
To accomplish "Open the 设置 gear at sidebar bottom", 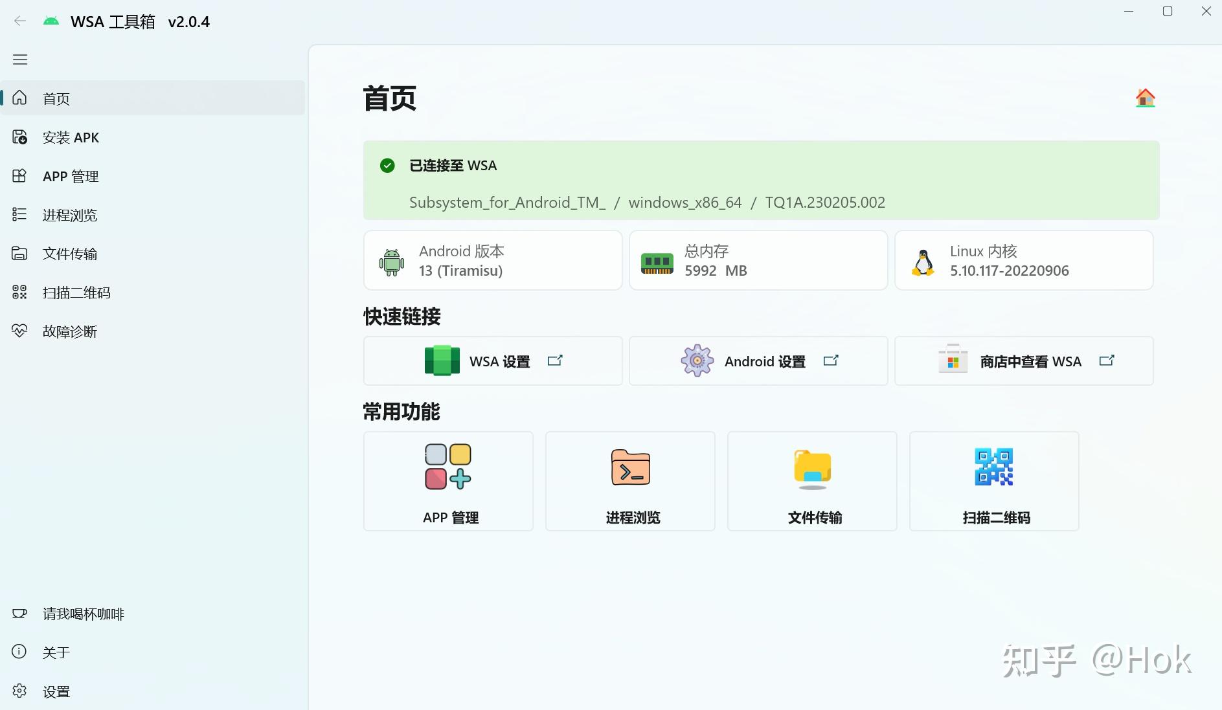I will [56, 691].
